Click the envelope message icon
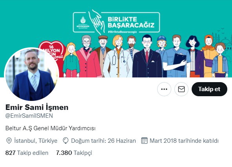 click(x=181, y=89)
